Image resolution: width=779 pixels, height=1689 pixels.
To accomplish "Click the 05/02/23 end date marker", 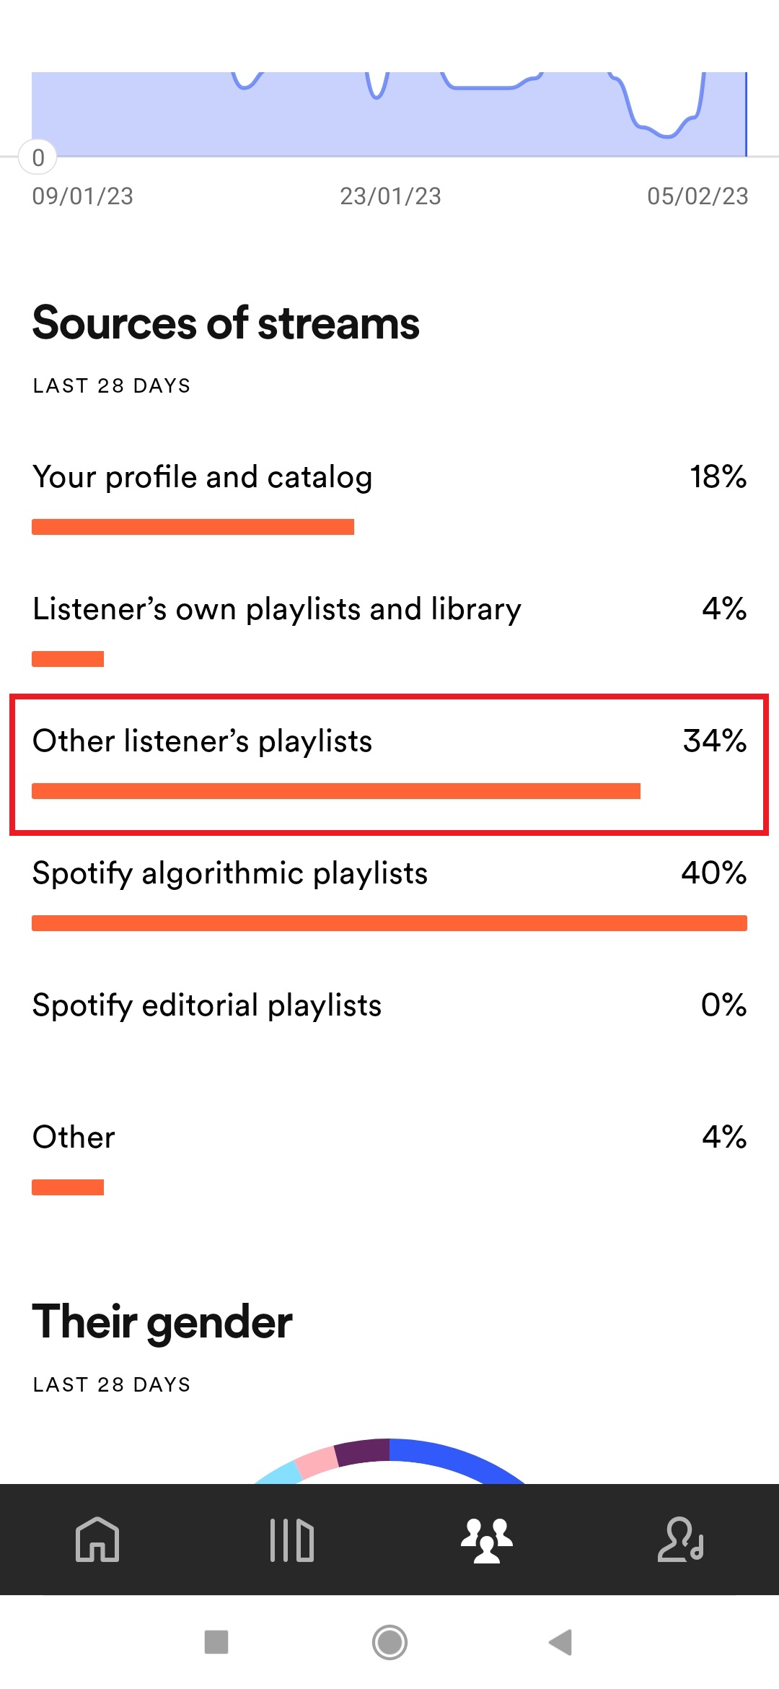I will tap(697, 196).
